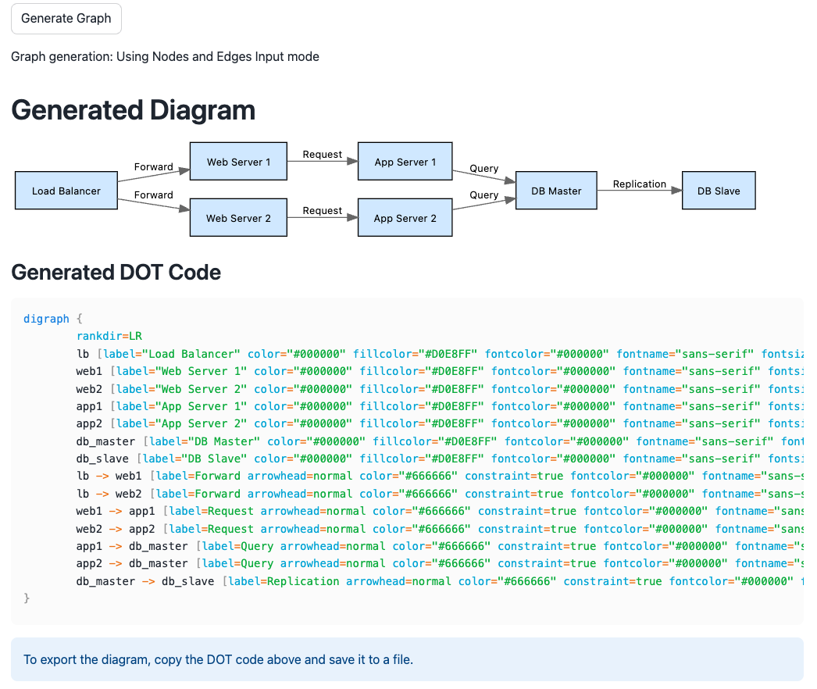Click the db_slave label="DB Slave" code line
Viewport: 817px width, 689px height.
(x=440, y=459)
